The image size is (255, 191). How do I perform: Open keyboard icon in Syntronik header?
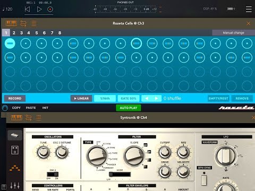16,118
